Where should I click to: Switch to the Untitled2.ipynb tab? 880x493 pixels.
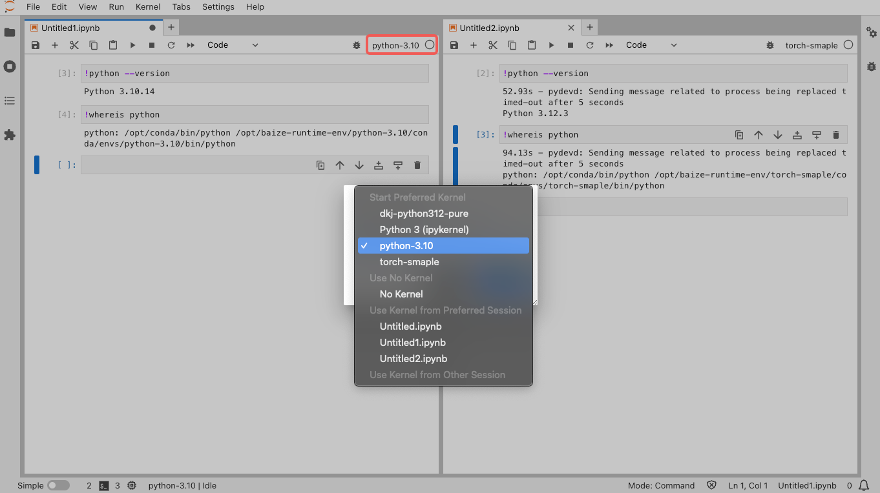[x=489, y=28]
